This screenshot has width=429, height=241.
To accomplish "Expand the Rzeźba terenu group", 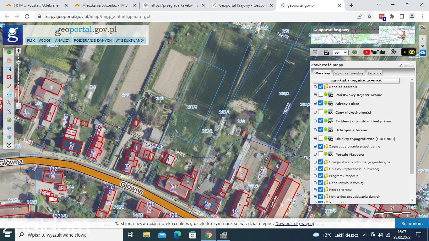I will [315, 190].
